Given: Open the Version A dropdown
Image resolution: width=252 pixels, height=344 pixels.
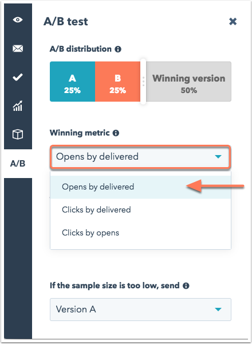Looking at the screenshot, I should 140,310.
